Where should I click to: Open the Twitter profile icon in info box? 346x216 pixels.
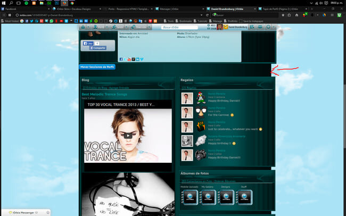pos(125,59)
